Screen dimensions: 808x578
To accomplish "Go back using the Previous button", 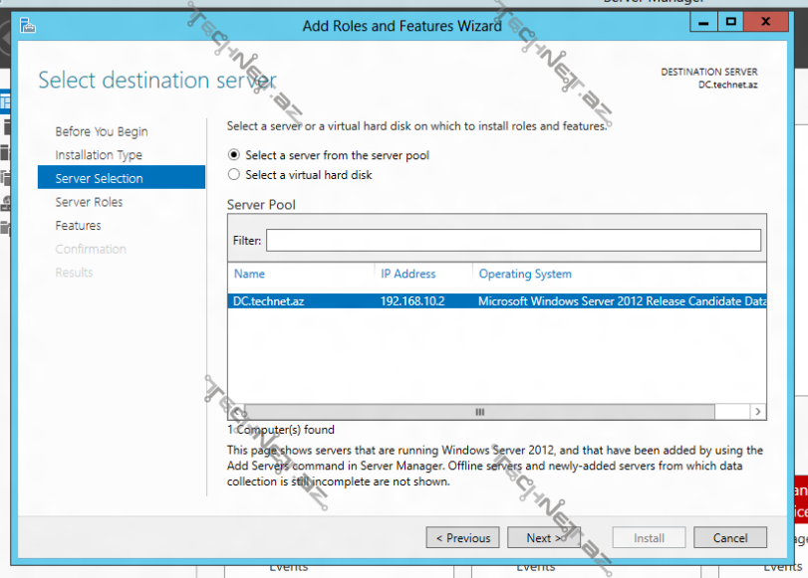I will pyautogui.click(x=462, y=536).
